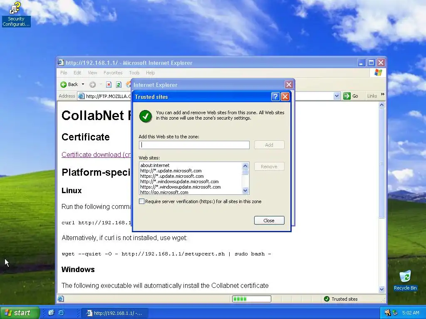Click the keys icon in system tray
The height and width of the screenshot is (319, 426).
point(387,313)
